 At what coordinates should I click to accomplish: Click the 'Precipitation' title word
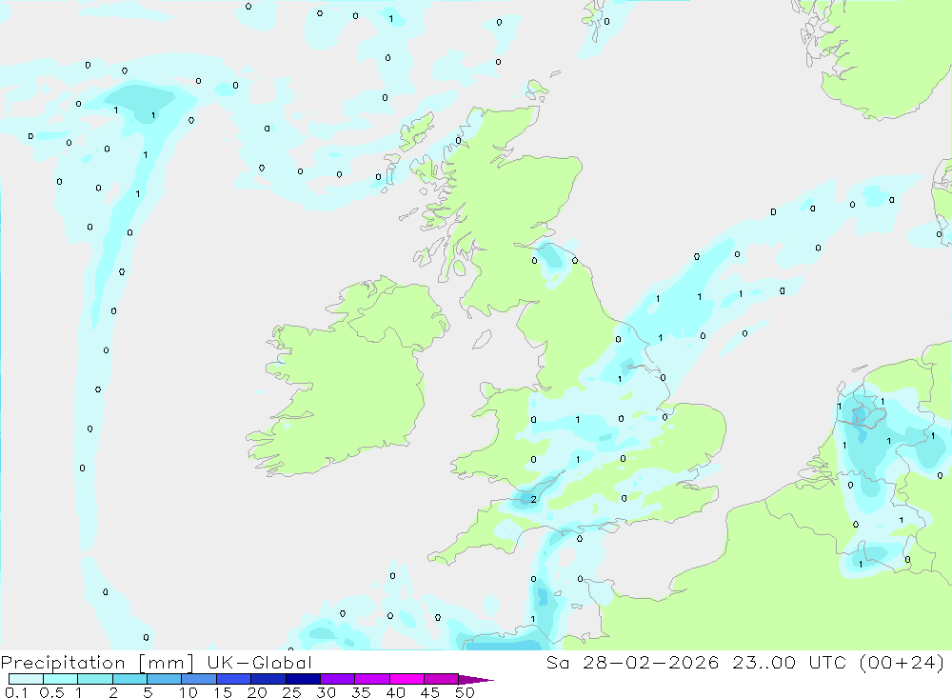[x=63, y=663]
